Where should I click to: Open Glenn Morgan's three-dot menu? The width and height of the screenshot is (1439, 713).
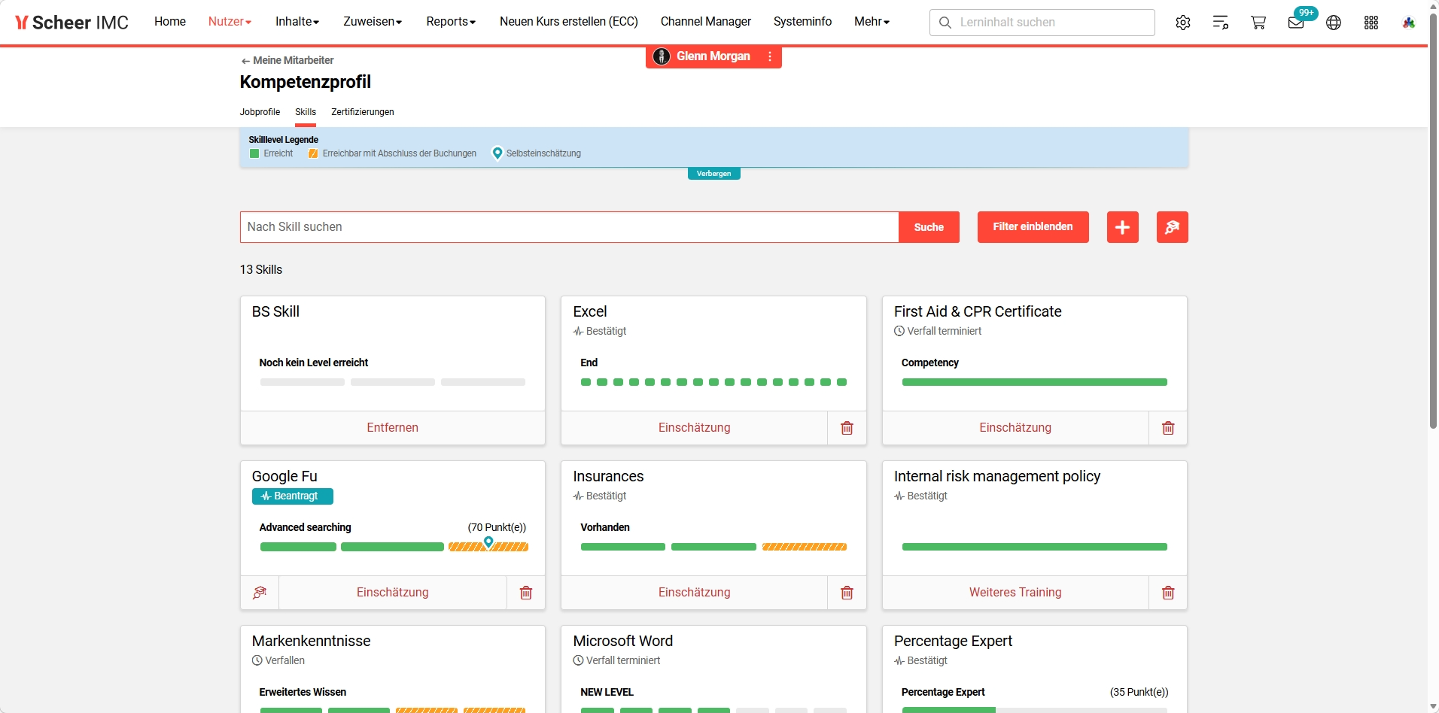[769, 56]
